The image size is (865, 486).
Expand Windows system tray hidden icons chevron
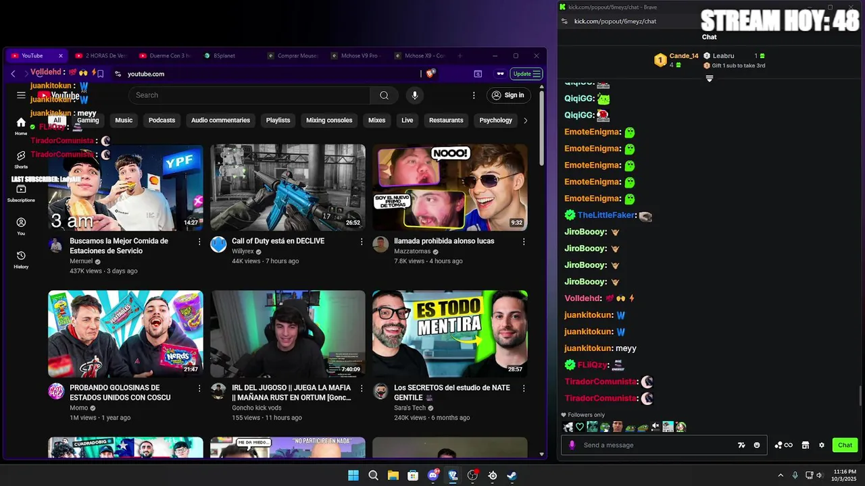point(781,475)
